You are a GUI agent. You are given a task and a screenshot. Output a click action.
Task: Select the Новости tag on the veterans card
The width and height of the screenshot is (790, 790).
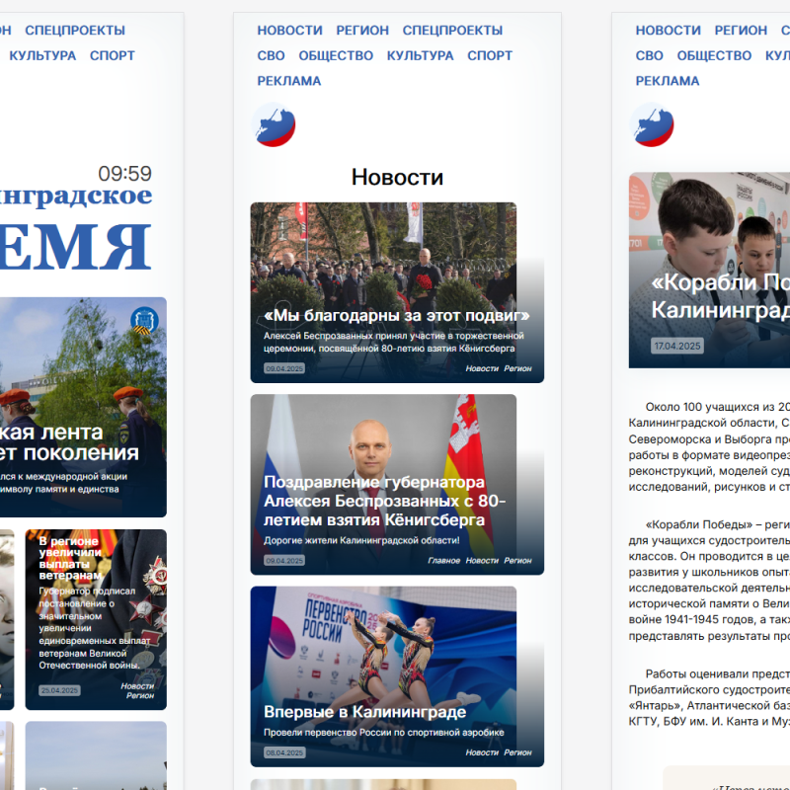[x=137, y=686]
